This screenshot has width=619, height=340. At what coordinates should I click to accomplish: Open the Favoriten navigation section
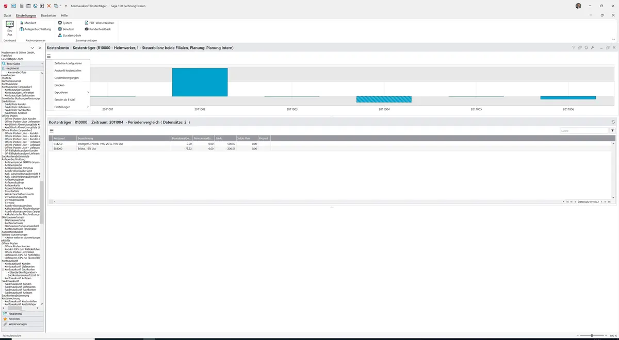[22, 319]
